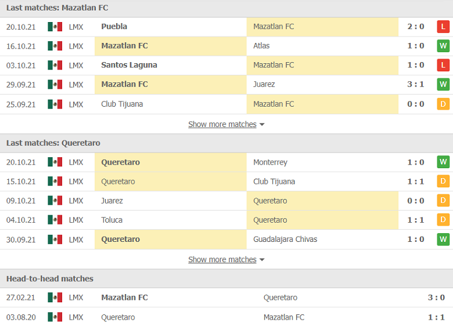Click Mexico flag in Juarez vs Queretaro row

coord(55,201)
